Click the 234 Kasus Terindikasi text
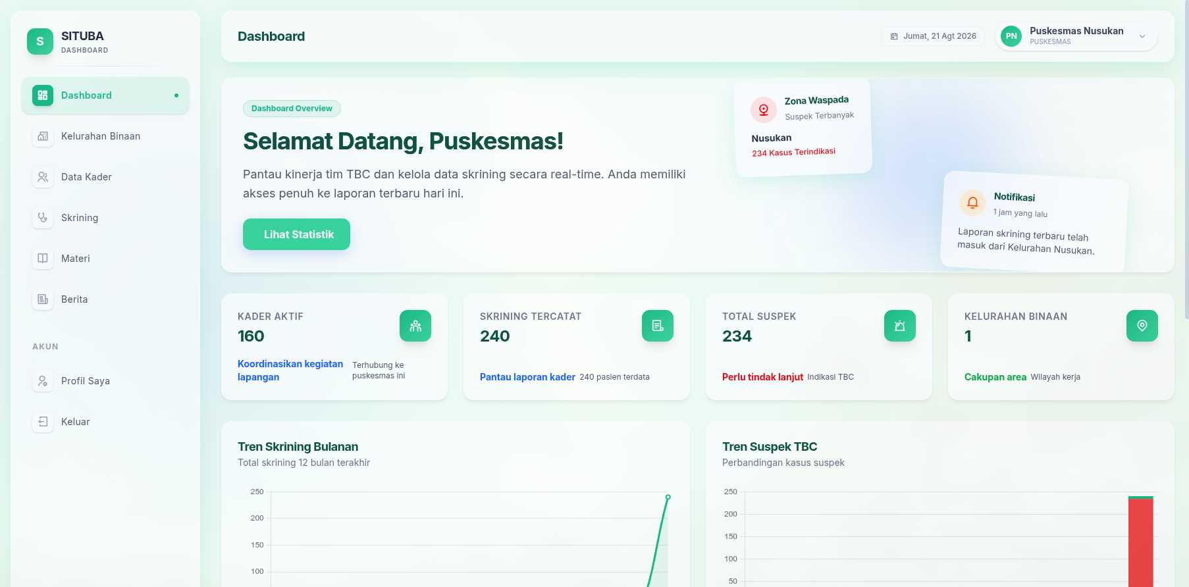 (x=793, y=152)
